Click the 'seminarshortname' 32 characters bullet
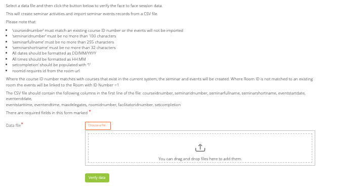Viewport: 338px width, 191px height. 64,47
